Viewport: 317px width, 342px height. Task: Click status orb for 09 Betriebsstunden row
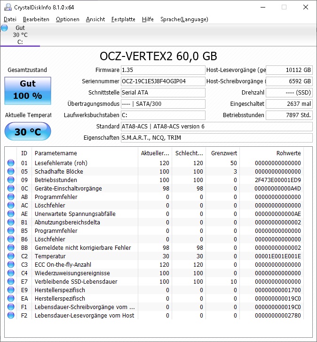[11, 180]
